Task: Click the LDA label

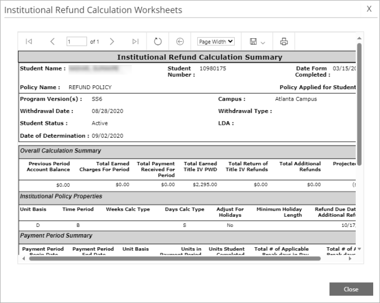Action: pyautogui.click(x=226, y=124)
